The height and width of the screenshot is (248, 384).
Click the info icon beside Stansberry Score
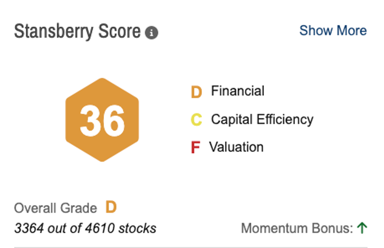click(152, 33)
